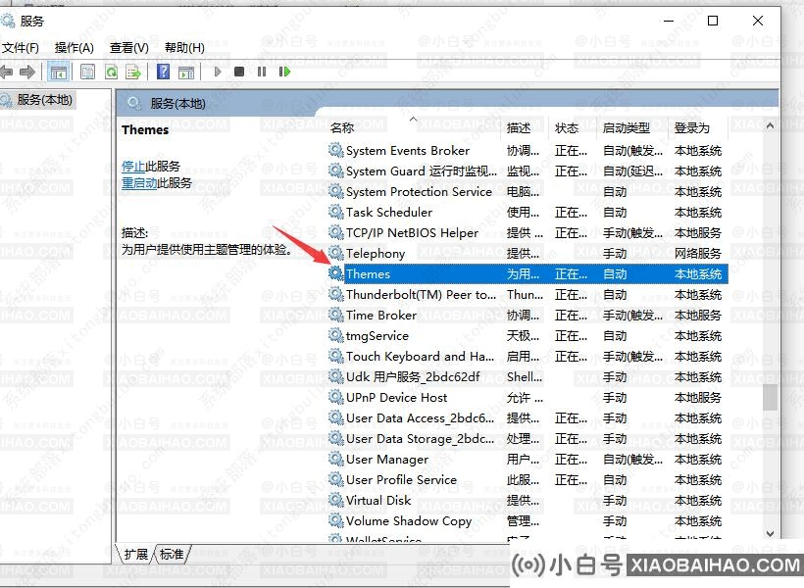Click the Refresh toolbar icon
The image size is (804, 588).
[x=111, y=72]
